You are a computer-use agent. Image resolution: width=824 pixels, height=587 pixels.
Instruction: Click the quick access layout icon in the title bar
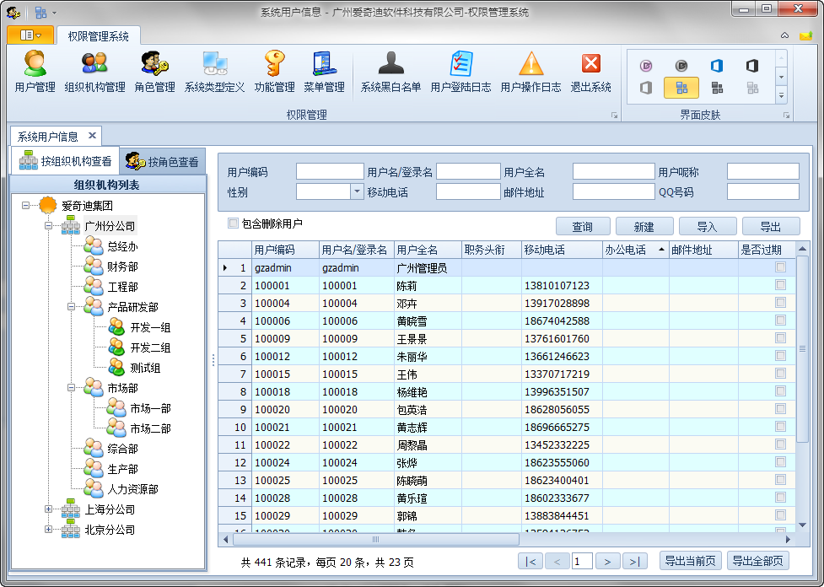coord(41,12)
